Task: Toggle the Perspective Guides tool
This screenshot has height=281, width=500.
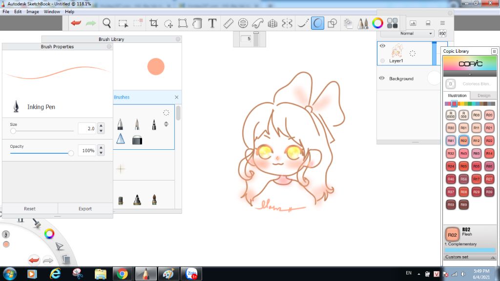Action: click(x=272, y=23)
